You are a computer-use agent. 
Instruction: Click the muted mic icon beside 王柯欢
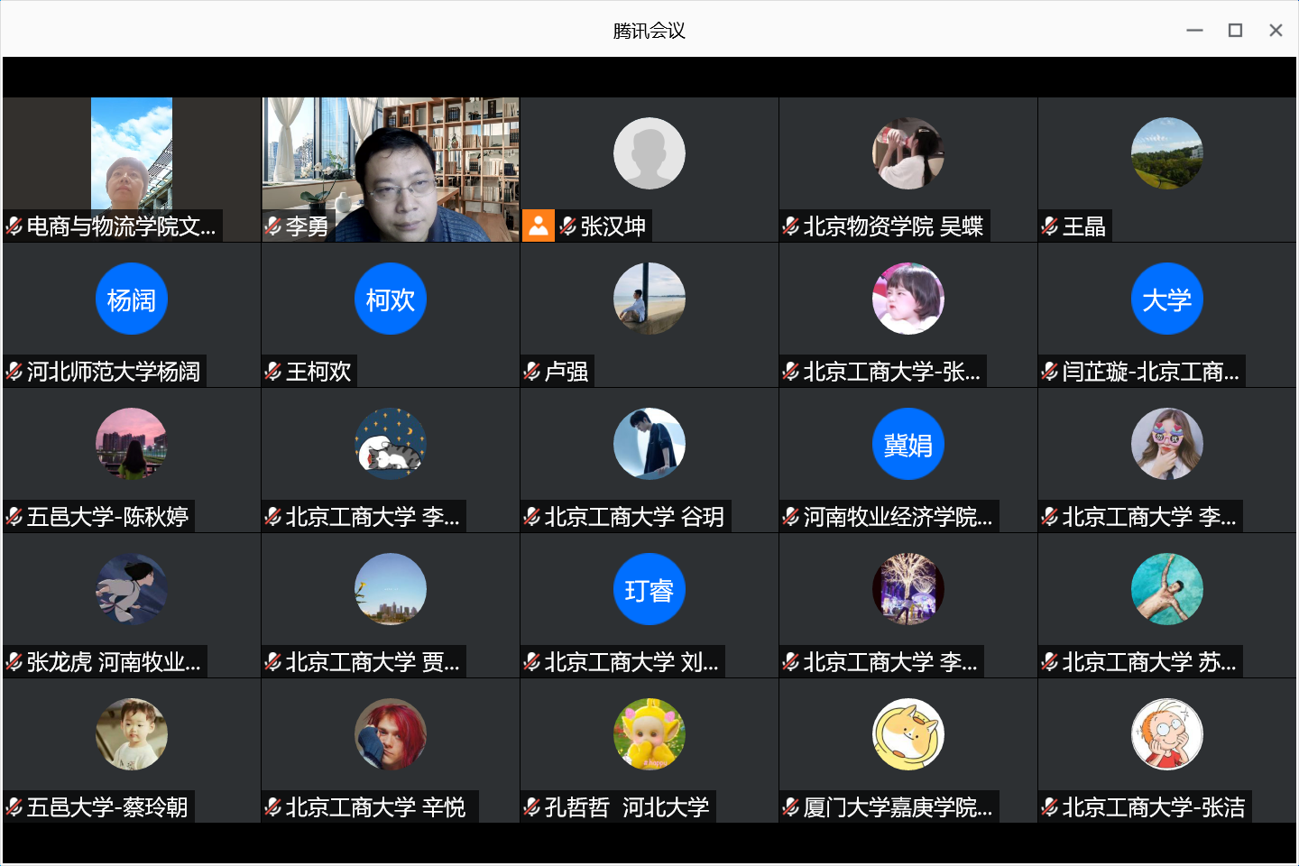pos(273,372)
